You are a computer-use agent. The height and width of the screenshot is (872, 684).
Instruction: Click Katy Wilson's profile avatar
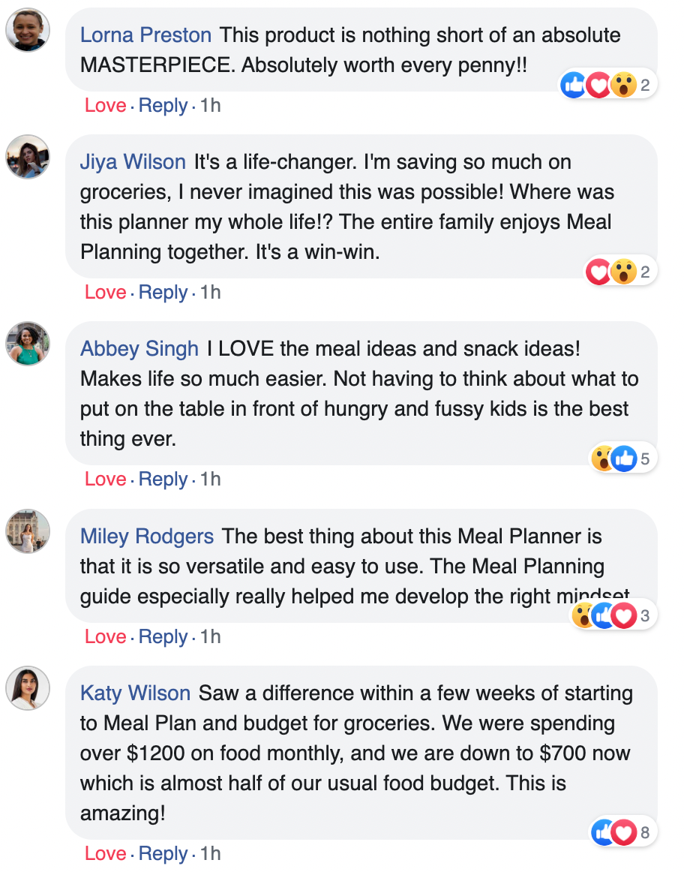[28, 687]
